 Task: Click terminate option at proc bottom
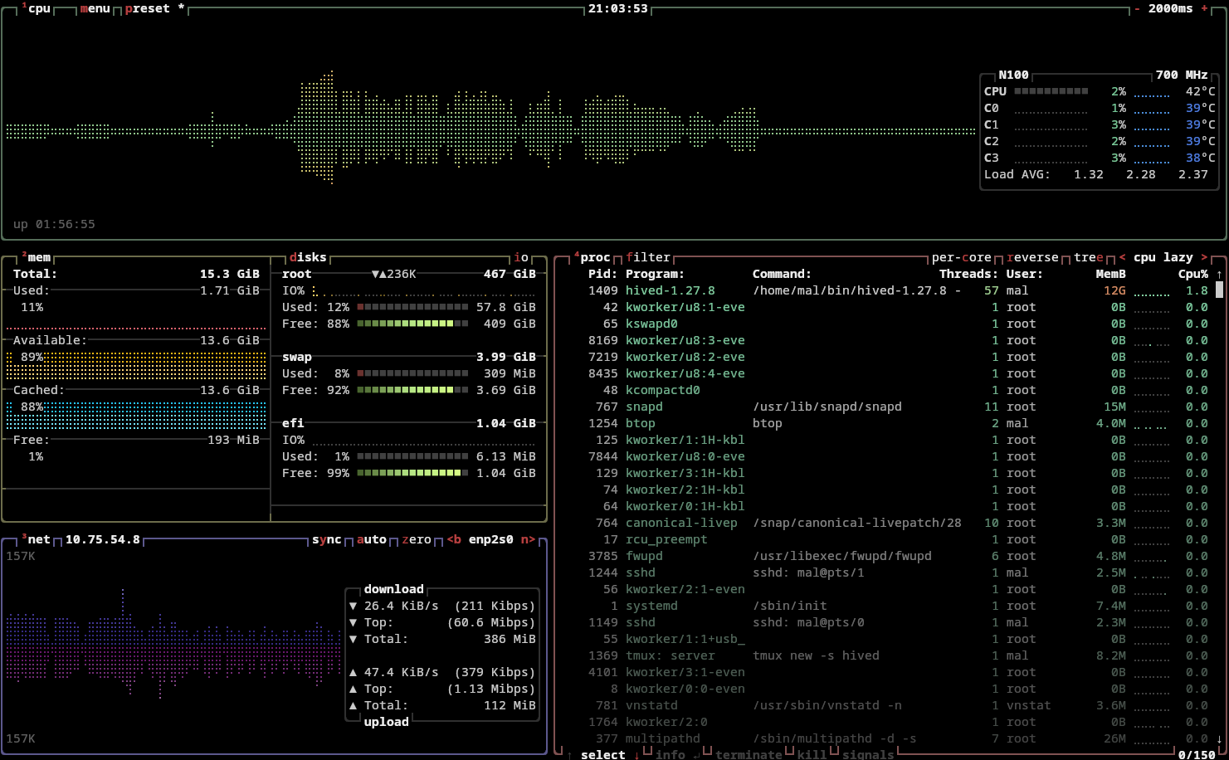click(x=749, y=754)
